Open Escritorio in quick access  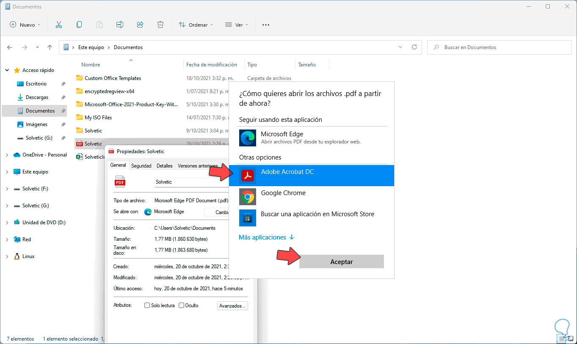tap(36, 84)
